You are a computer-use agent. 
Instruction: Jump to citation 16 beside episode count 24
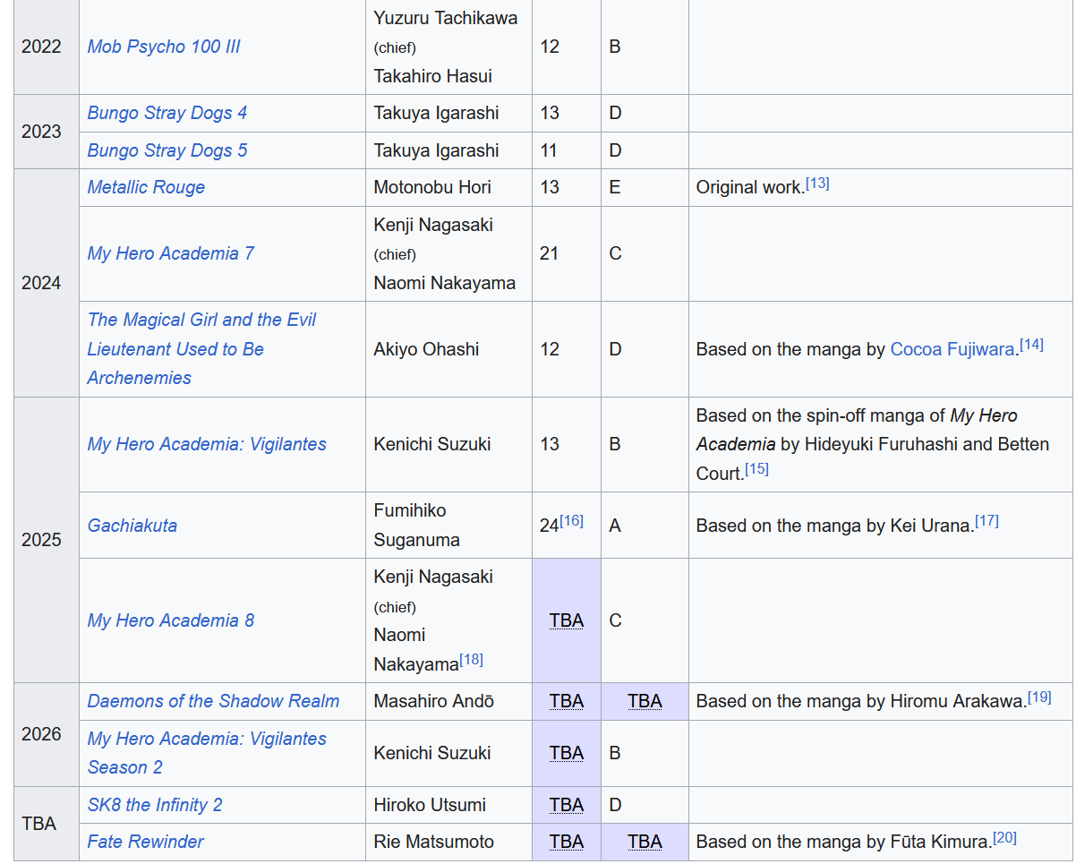(x=571, y=521)
